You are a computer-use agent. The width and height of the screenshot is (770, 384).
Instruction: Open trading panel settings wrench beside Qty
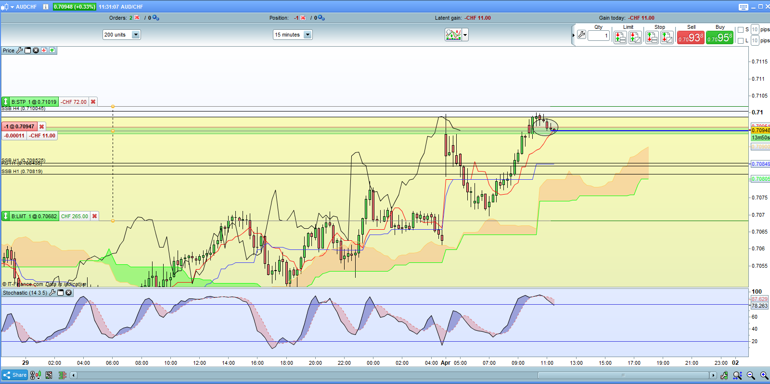pos(581,35)
